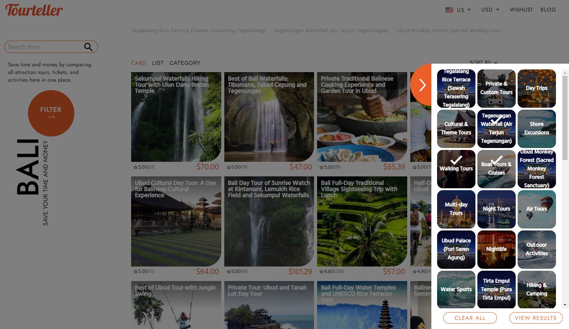Open the USD currency dropdown
Screen dimensions: 569x329
(x=490, y=10)
